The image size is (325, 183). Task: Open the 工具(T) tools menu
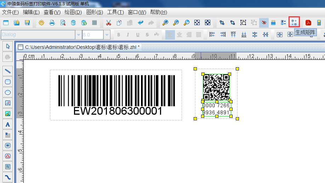[x=115, y=12]
